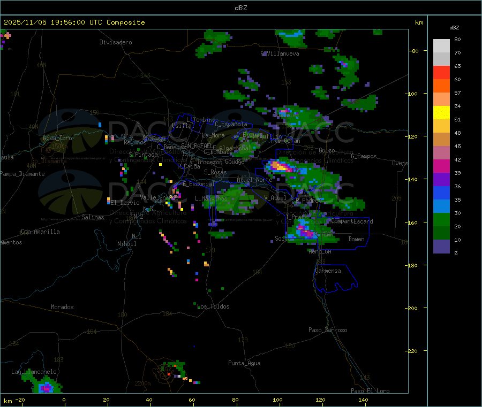This screenshot has width=482, height=407.
Task: Click the intense storm cell near Guico
Action: click(x=281, y=167)
